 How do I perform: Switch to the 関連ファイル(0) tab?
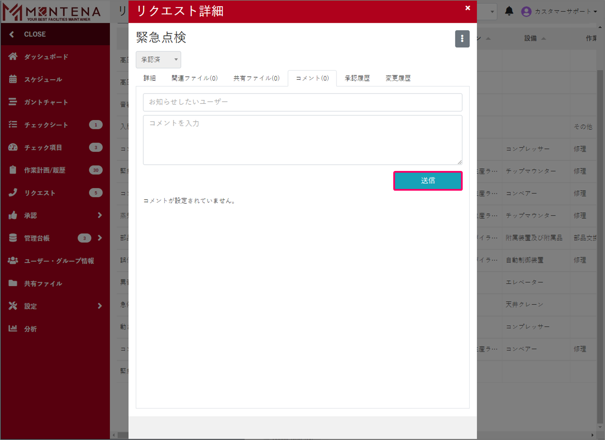coord(194,78)
